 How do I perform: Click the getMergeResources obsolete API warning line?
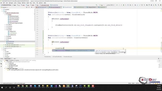click(x=34, y=70)
